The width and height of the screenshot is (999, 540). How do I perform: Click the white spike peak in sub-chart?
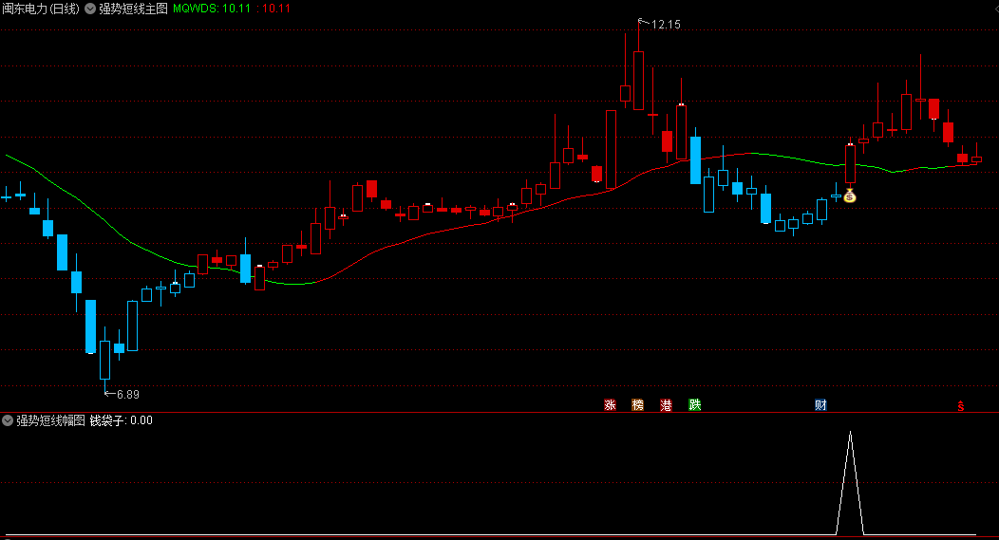850,433
